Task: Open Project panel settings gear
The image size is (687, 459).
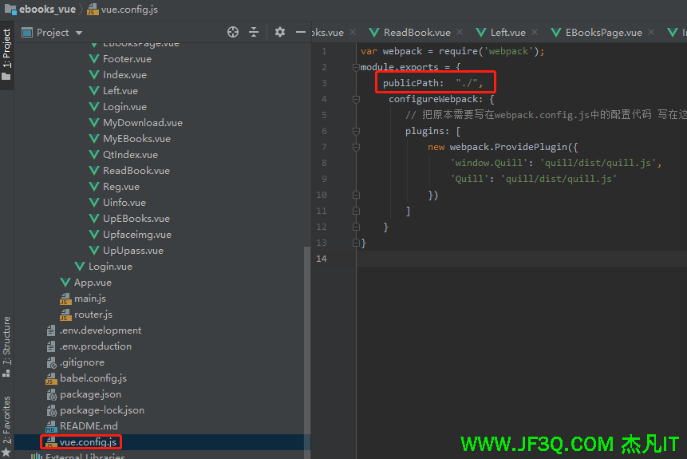Action: (x=280, y=32)
